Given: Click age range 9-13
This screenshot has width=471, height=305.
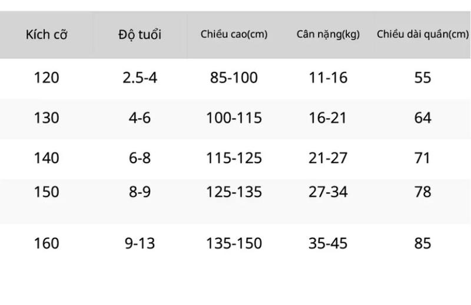Looking at the screenshot, I should pos(140,243).
